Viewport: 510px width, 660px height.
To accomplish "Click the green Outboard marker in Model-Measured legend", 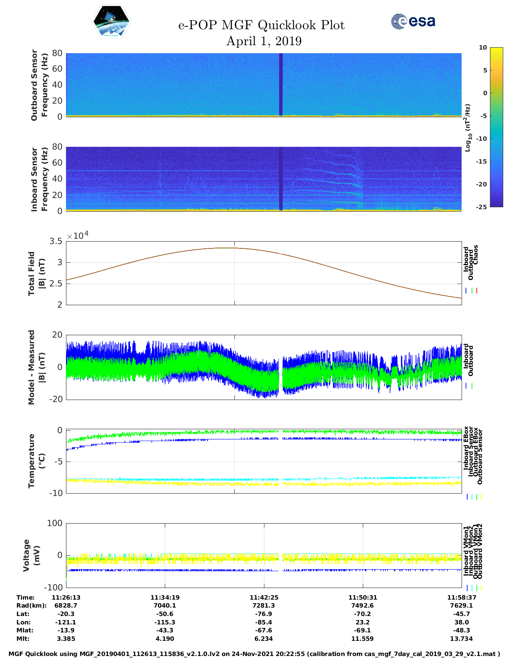I will [x=472, y=386].
